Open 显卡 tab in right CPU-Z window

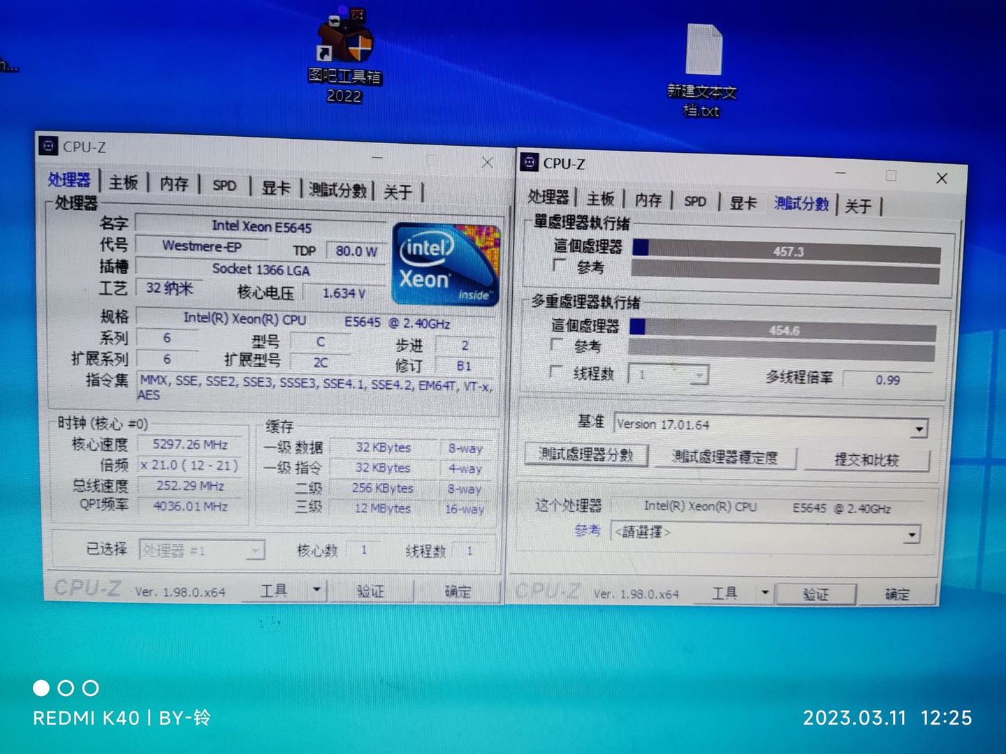[743, 203]
